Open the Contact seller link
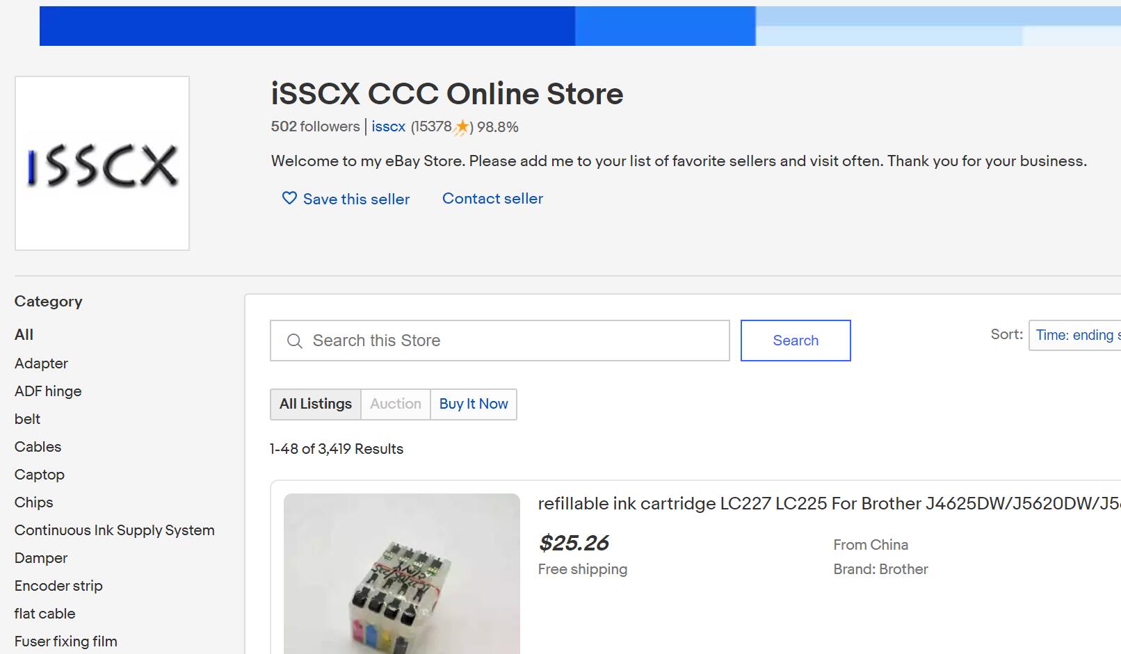The height and width of the screenshot is (654, 1121). (x=492, y=199)
